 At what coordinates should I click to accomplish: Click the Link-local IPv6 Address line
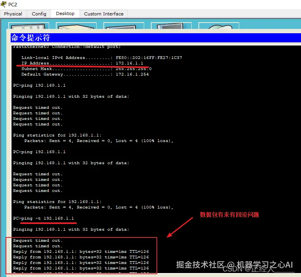(x=101, y=57)
